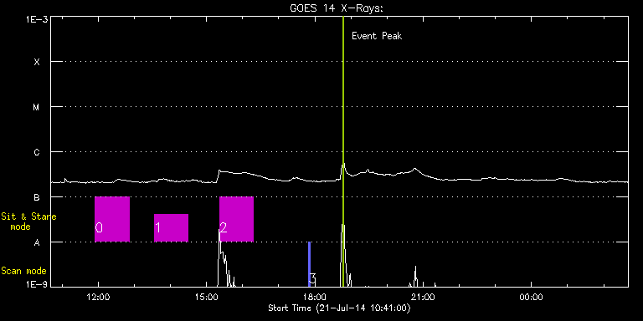Click the 18:00 time tick label
This screenshot has width=643, height=321.
[x=315, y=298]
